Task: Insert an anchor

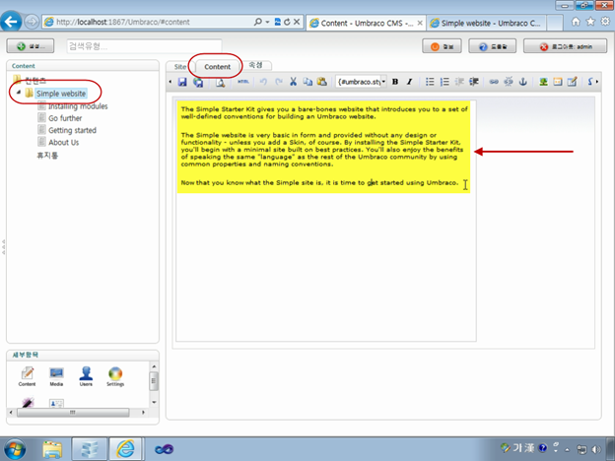Action: pos(522,82)
